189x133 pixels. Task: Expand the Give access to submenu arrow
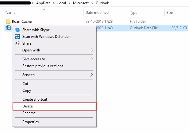(x=91, y=59)
